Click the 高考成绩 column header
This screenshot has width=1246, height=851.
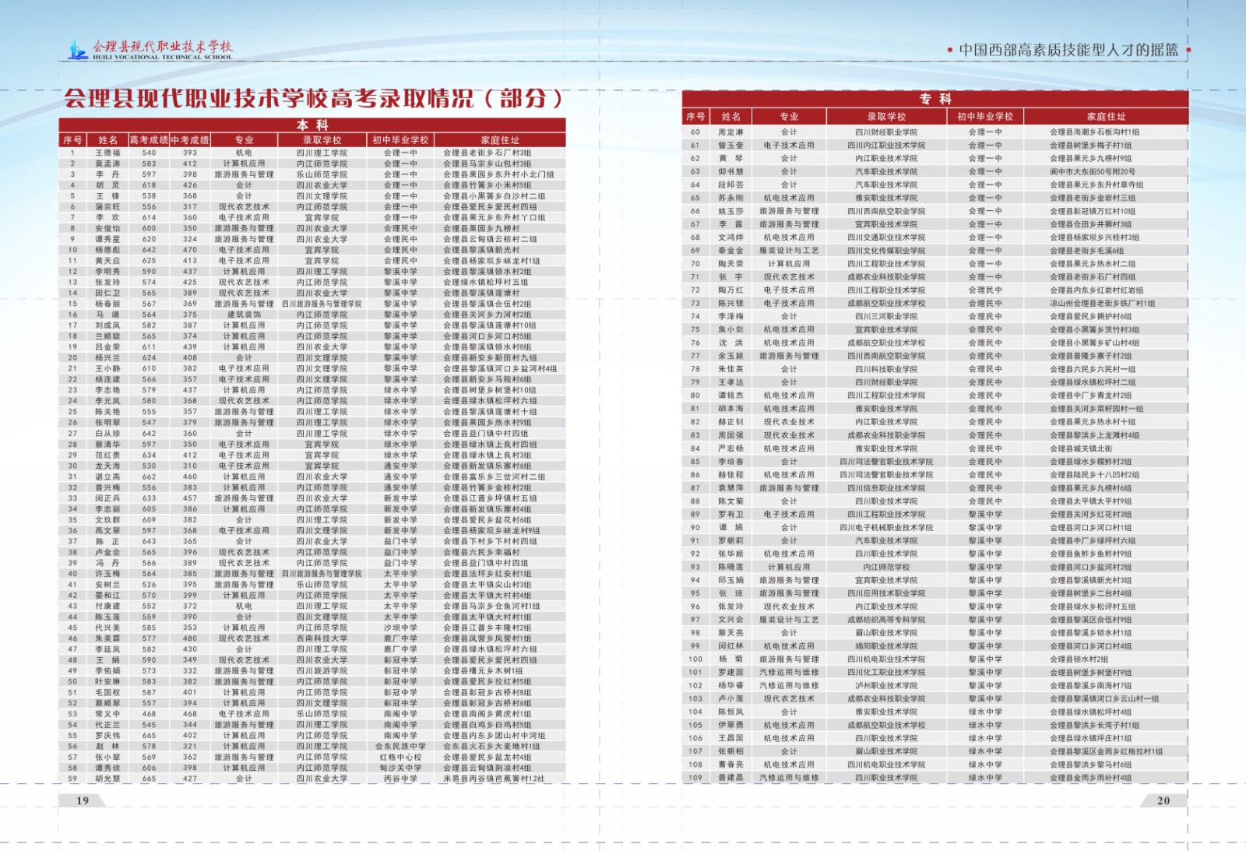149,140
